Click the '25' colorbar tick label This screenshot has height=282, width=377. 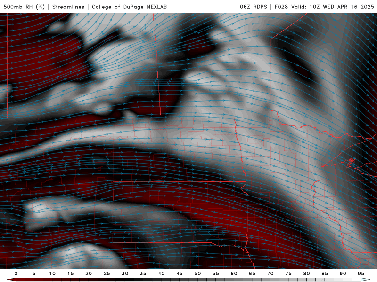107,274
